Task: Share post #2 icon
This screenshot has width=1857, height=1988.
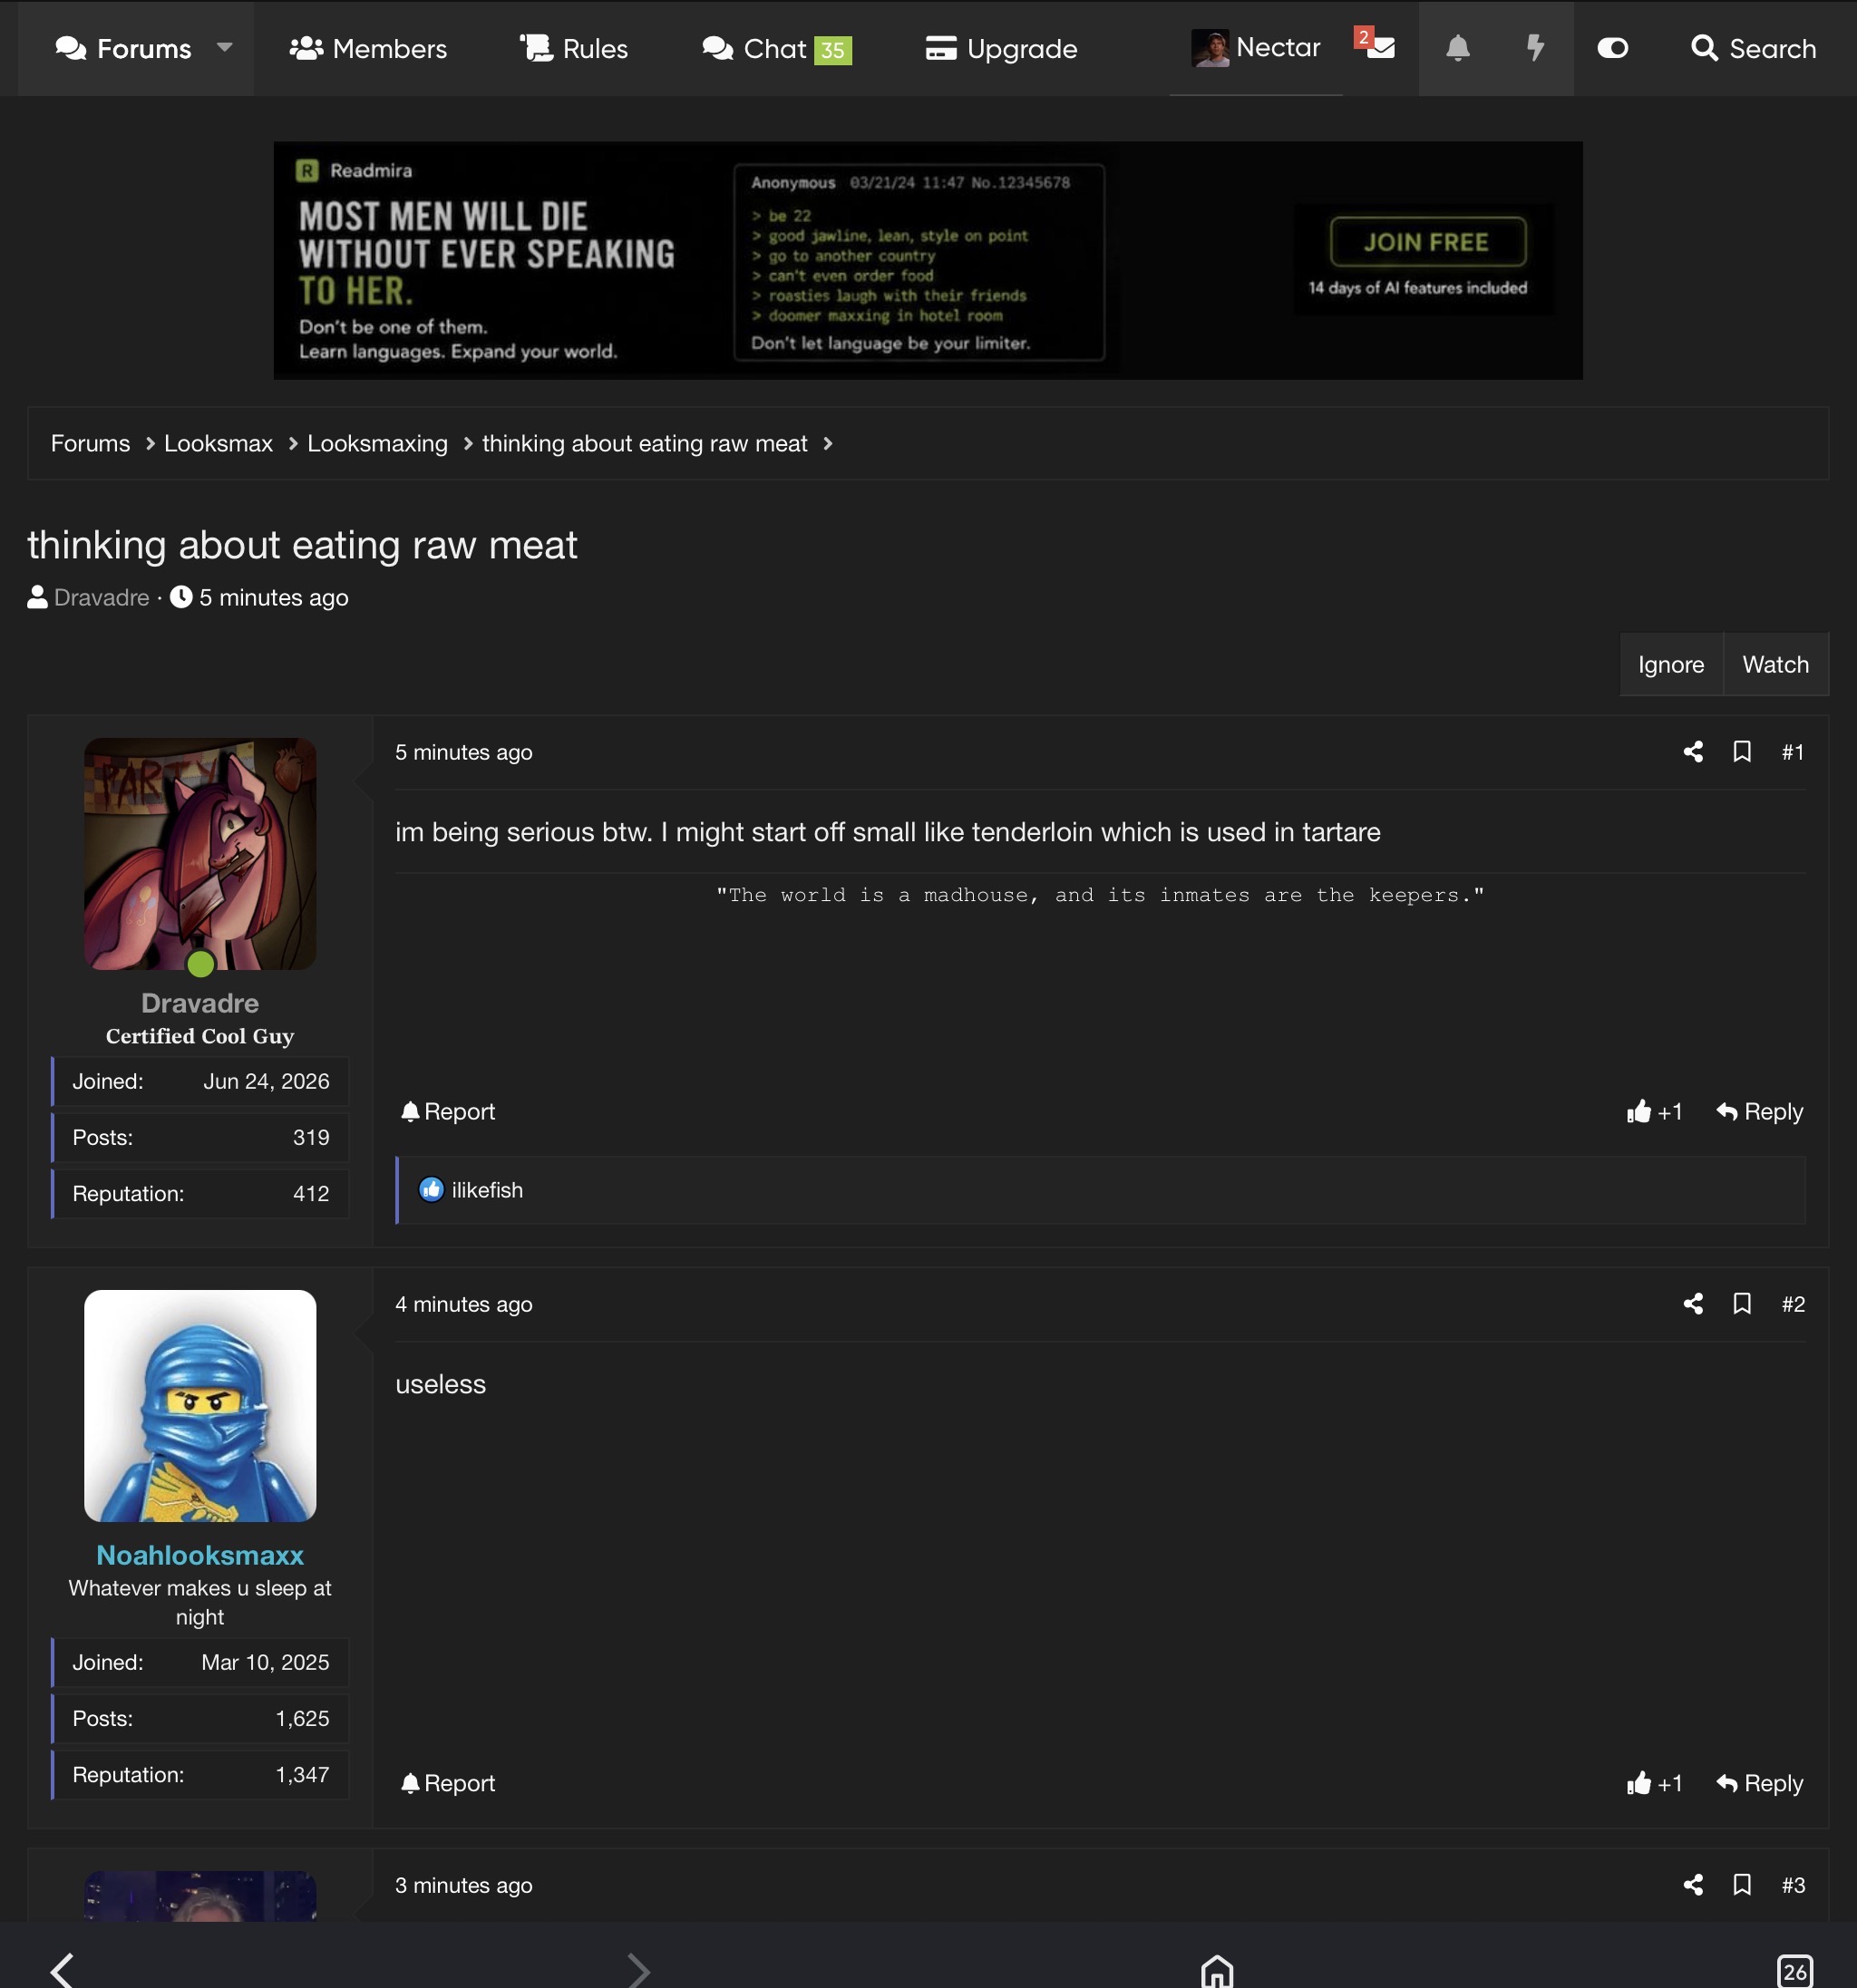Action: [x=1693, y=1304]
